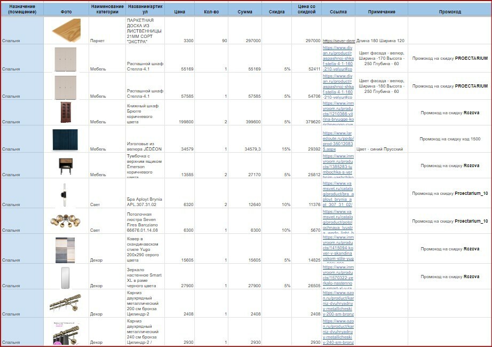Click the blue velour headboard photo
This screenshot has width=492, height=347.
65,140
